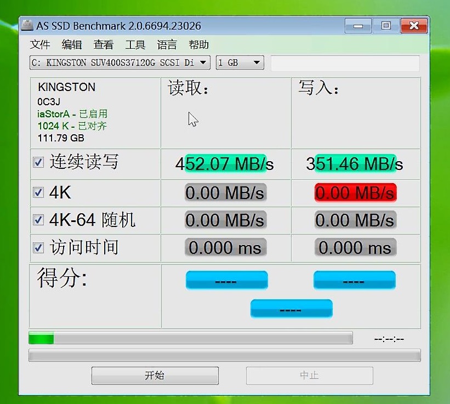This screenshot has height=404, width=450.
Task: Click the green benchmark progress bar
Action: click(x=41, y=339)
